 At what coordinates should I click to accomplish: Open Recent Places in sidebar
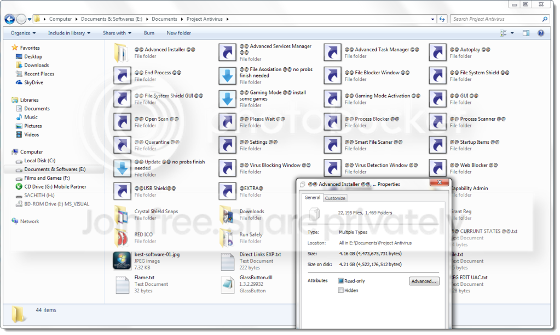(39, 74)
